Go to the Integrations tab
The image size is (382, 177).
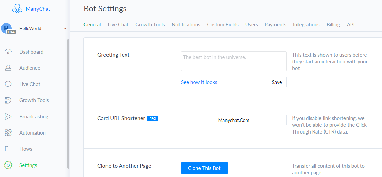pyautogui.click(x=306, y=25)
